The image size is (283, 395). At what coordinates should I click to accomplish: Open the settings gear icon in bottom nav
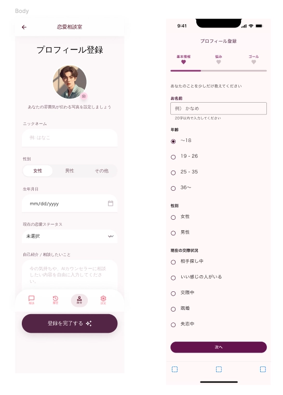click(x=103, y=300)
